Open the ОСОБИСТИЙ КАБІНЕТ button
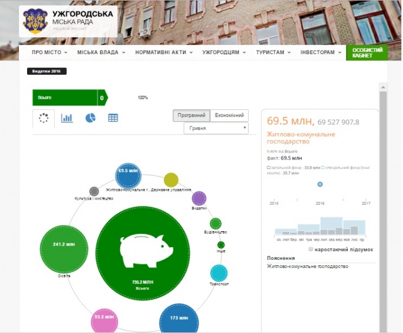 tap(367, 53)
